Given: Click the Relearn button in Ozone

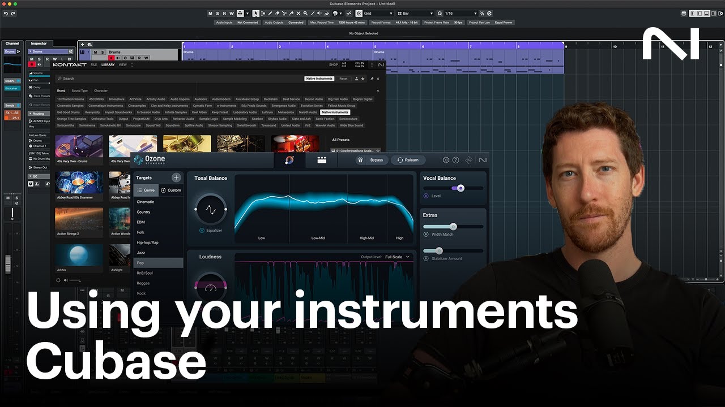Looking at the screenshot, I should point(408,160).
